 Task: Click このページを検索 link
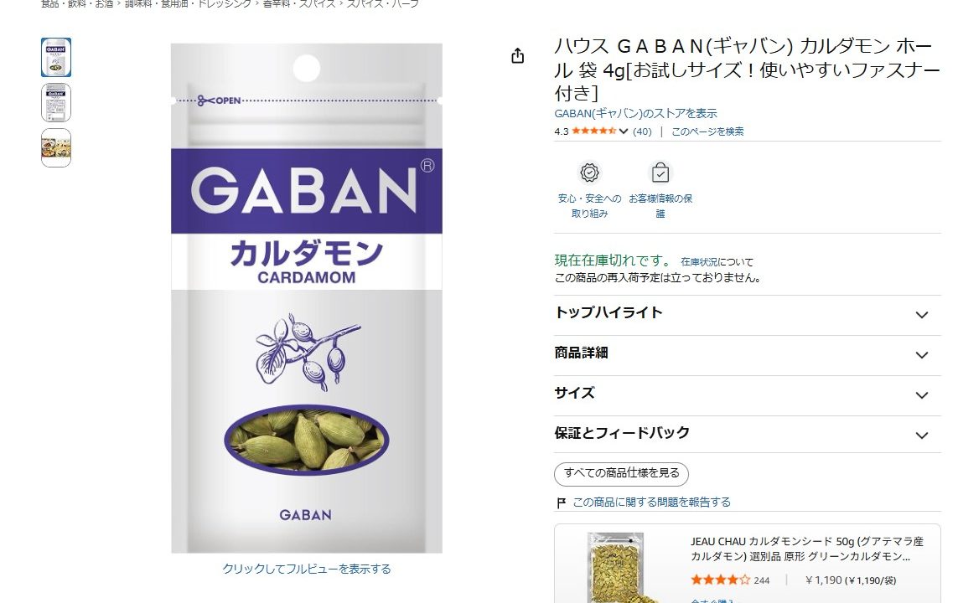[x=707, y=131]
